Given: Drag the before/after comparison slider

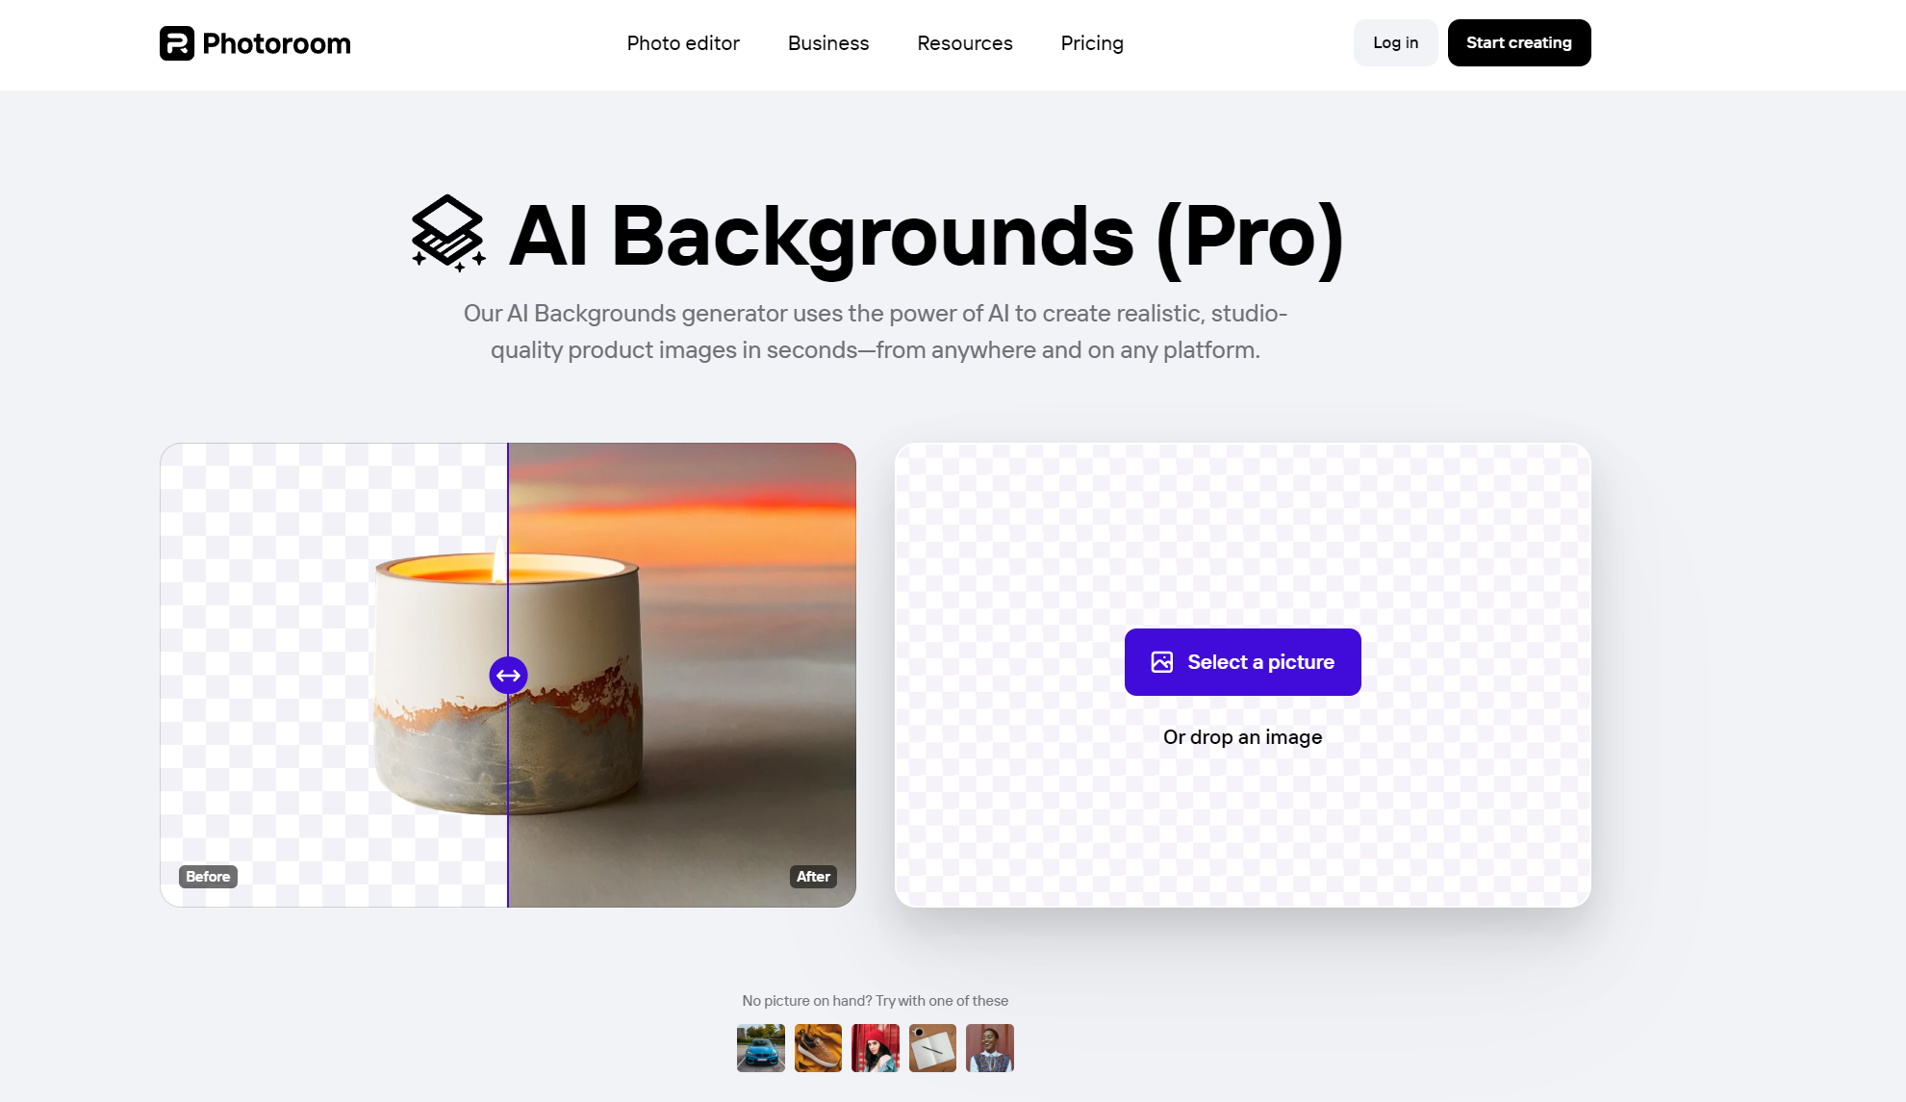Looking at the screenshot, I should click(x=509, y=675).
